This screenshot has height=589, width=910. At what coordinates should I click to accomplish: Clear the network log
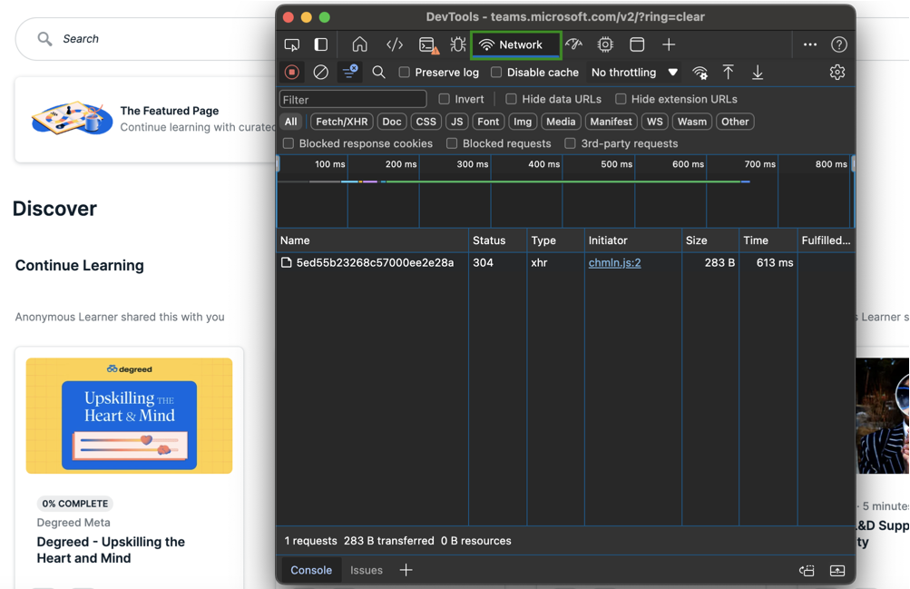tap(321, 72)
